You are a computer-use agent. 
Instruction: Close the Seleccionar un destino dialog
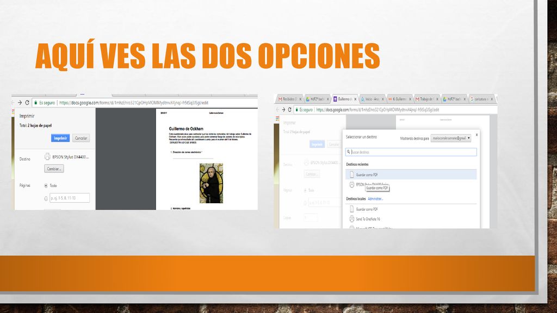pyautogui.click(x=476, y=135)
